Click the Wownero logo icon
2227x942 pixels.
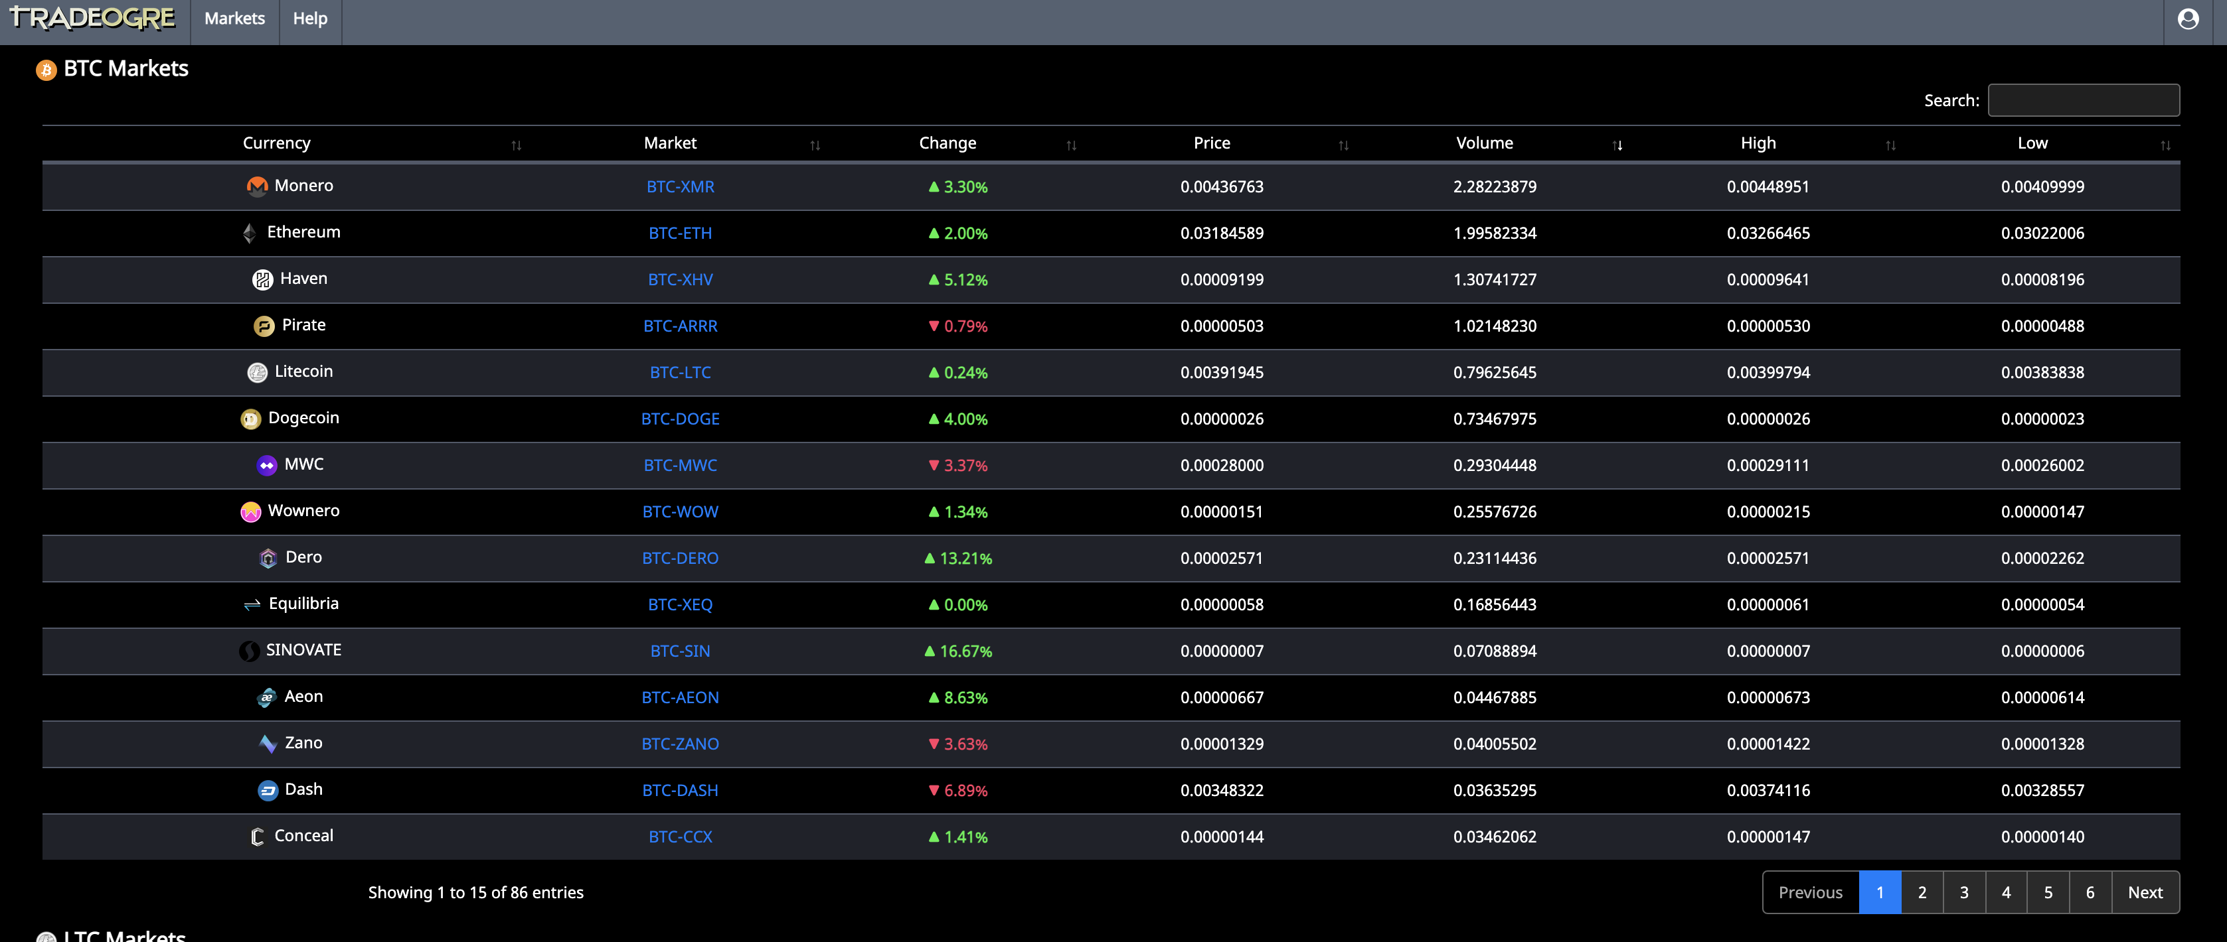pos(251,512)
